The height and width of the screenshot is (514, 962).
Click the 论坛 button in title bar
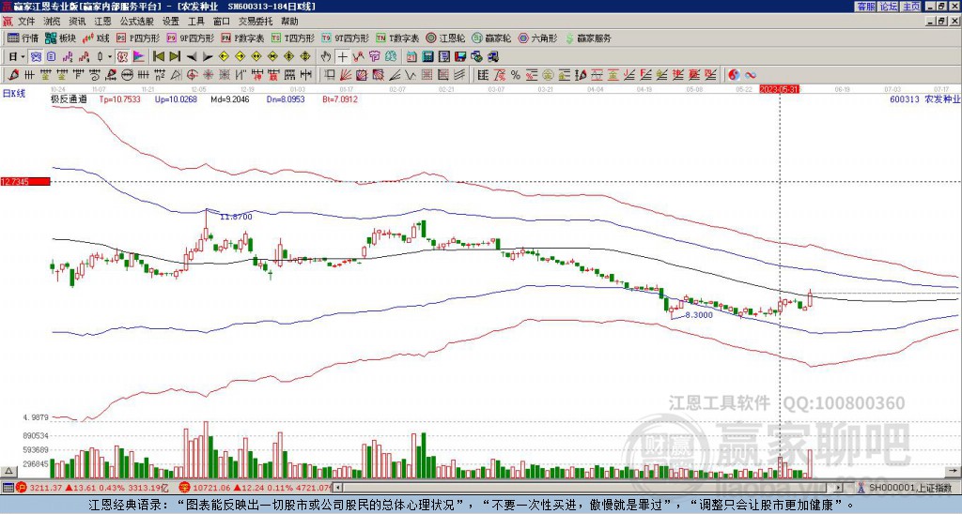(x=889, y=7)
